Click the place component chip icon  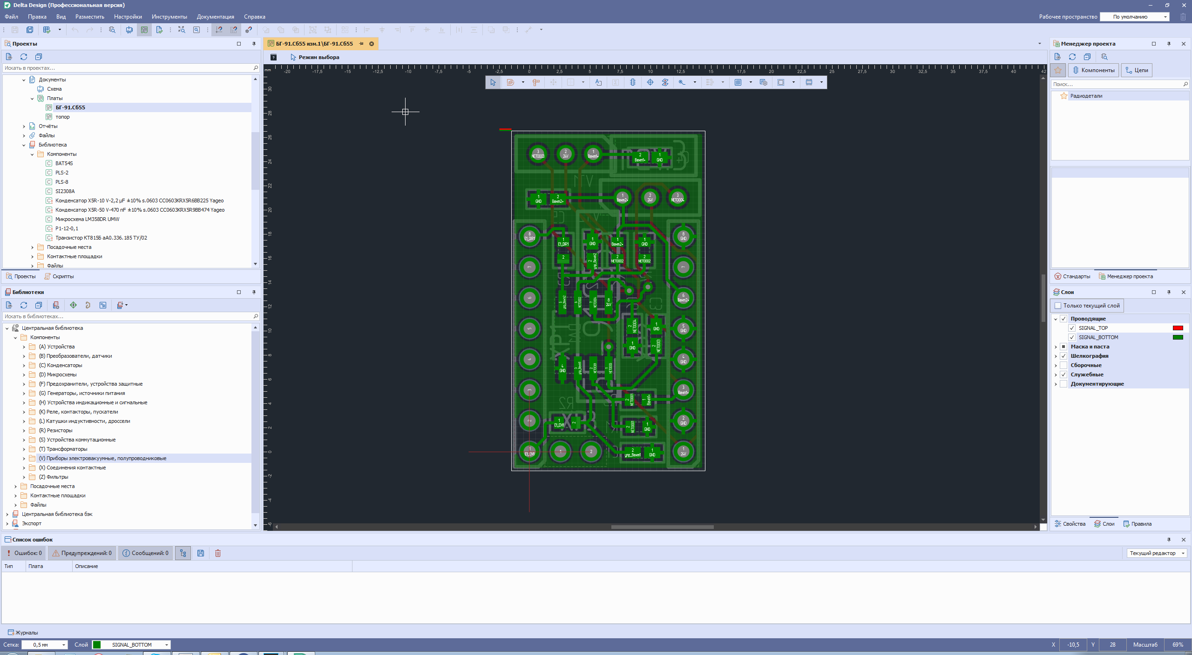633,82
